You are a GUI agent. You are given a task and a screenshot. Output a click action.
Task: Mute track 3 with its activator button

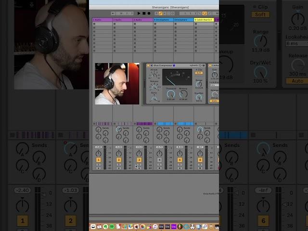[139, 160]
